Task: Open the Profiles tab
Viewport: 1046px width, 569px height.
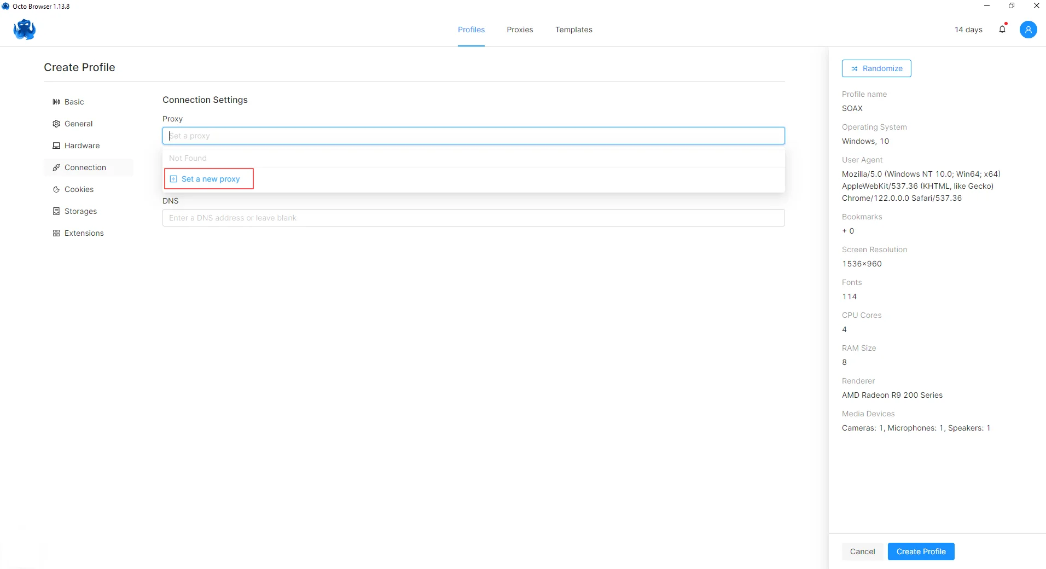Action: coord(471,30)
